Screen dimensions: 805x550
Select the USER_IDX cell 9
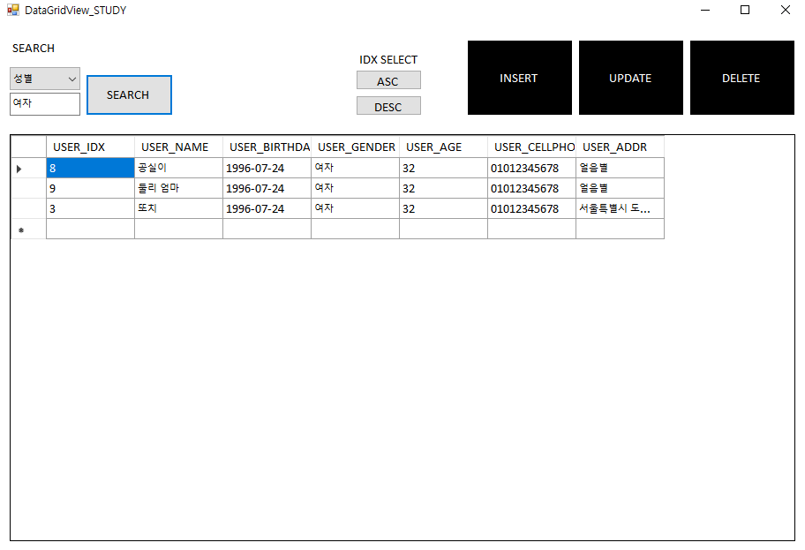(90, 188)
